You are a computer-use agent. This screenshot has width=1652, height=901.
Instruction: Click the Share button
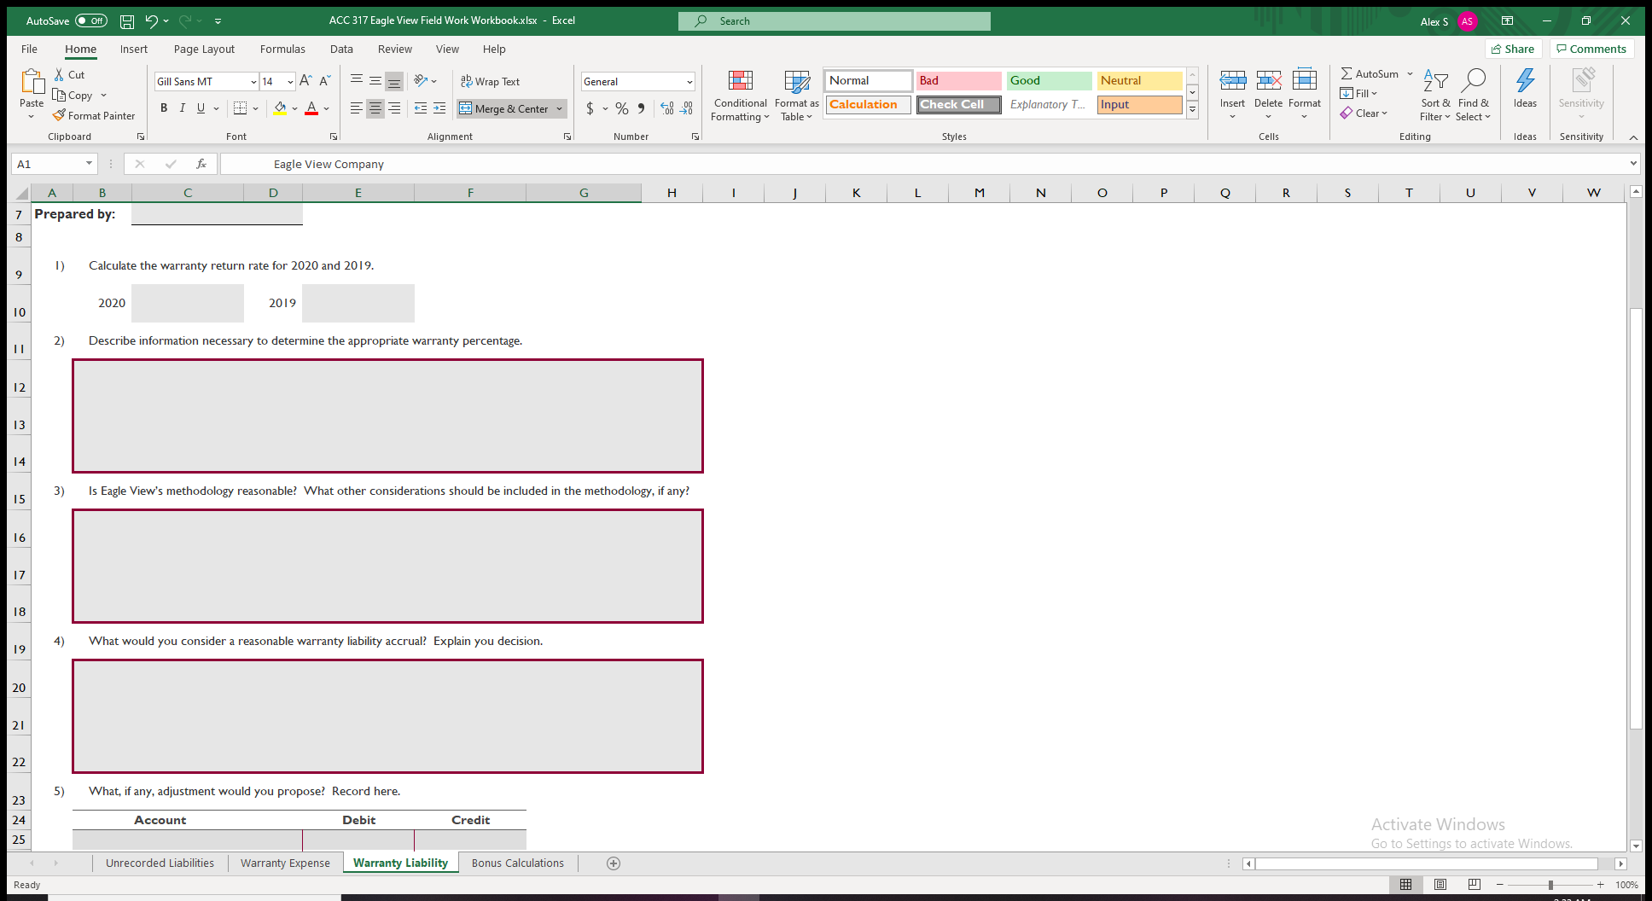click(1512, 49)
